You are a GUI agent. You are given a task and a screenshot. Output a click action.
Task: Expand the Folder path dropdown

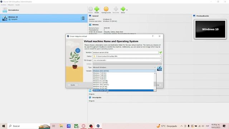pos(160,56)
